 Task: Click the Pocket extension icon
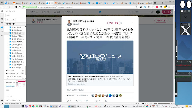[157, 7]
